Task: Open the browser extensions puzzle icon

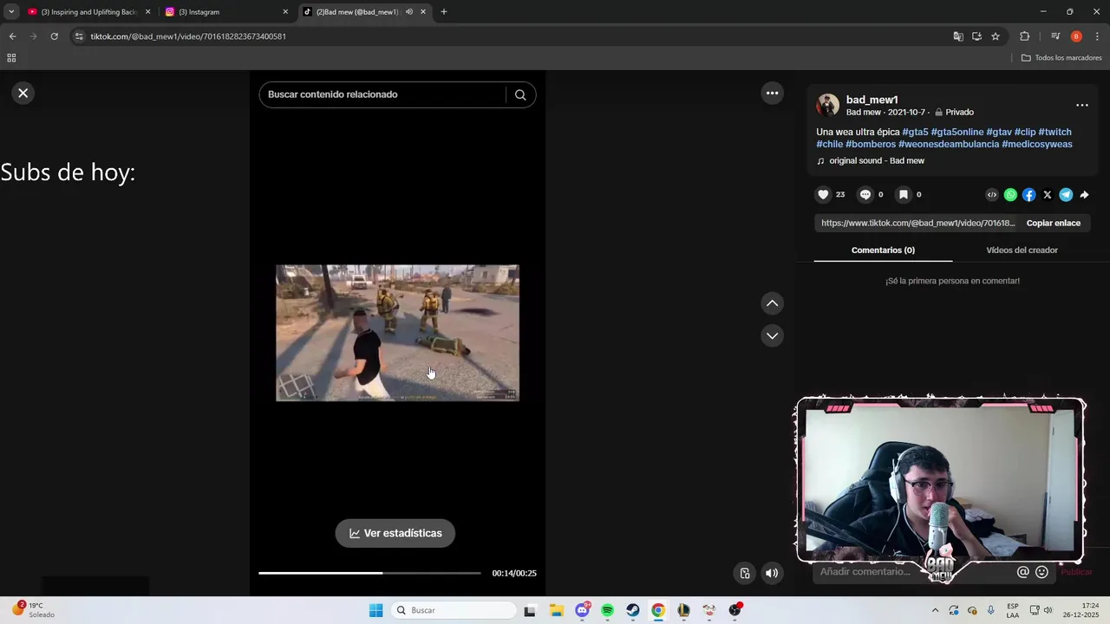Action: tap(1024, 36)
